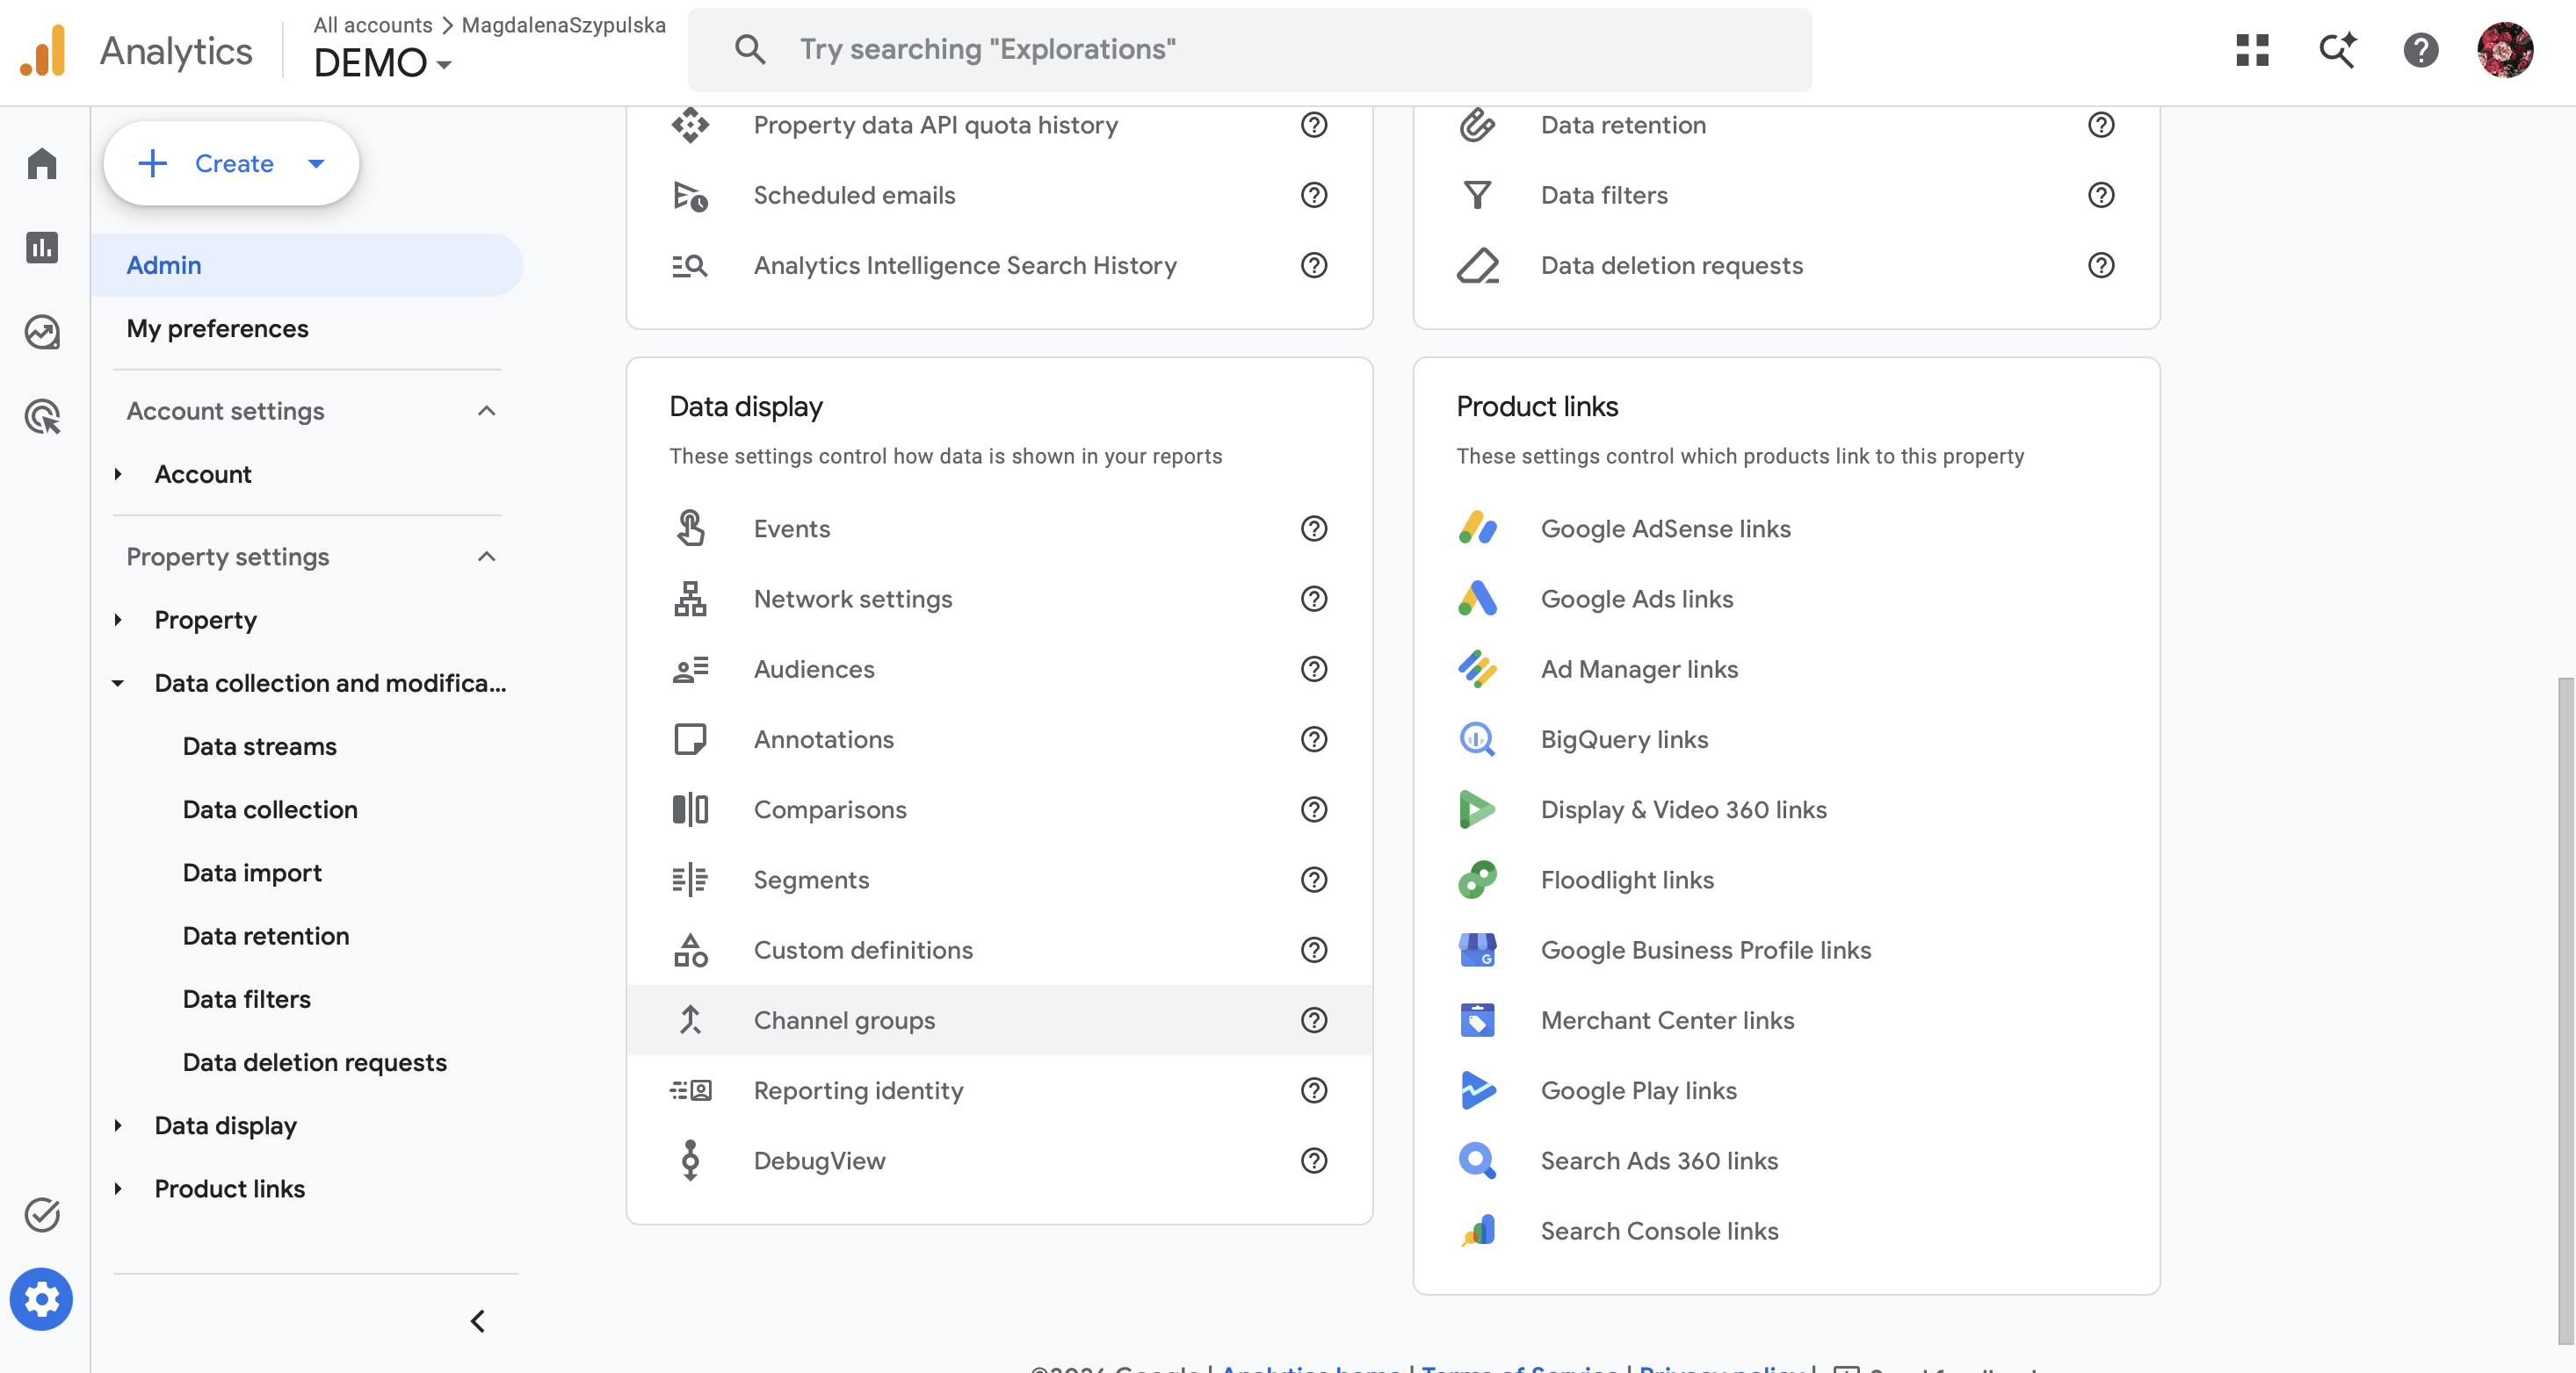Click help icon beside Scheduled emails
2576x1373 pixels.
coord(1314,195)
